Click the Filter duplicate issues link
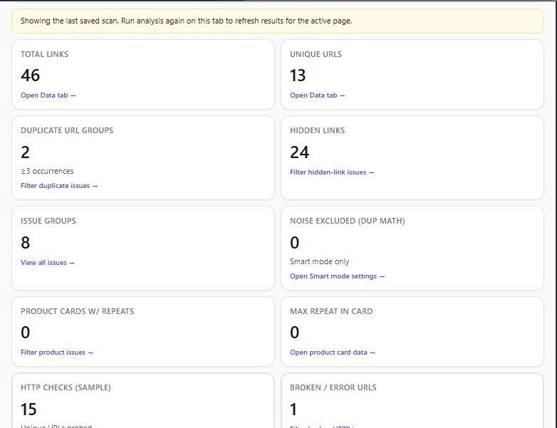 coord(59,186)
